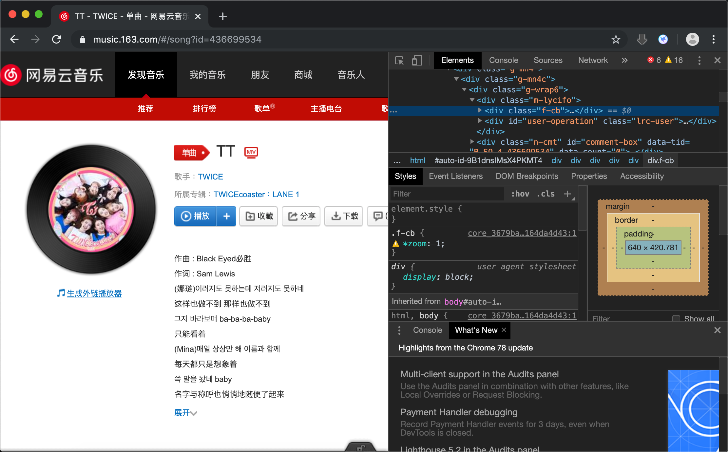Click the red error count icon

pos(651,60)
